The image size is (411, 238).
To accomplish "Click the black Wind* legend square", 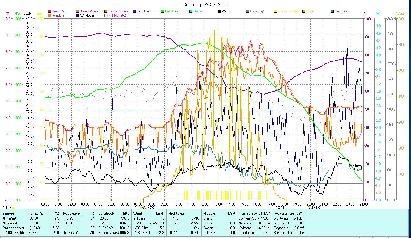I will [219, 11].
